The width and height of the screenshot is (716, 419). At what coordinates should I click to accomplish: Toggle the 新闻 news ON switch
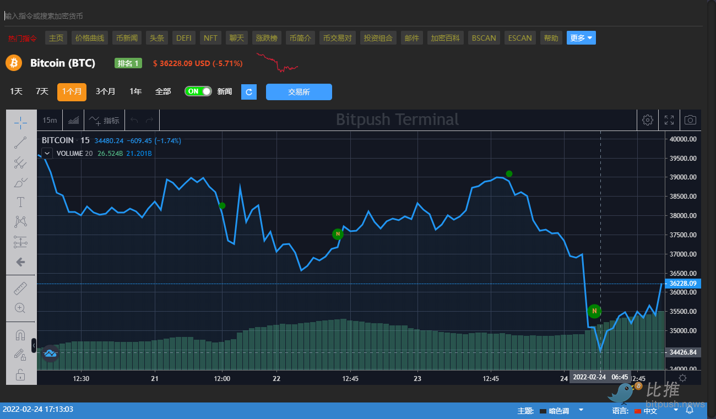coord(198,91)
